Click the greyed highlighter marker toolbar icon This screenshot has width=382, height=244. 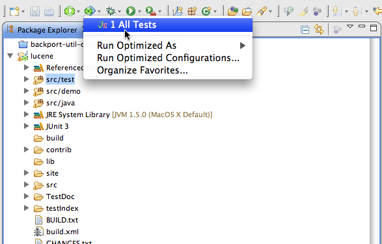point(303,11)
